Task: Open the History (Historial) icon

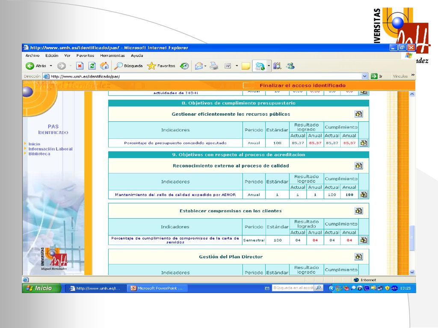Action: point(184,66)
